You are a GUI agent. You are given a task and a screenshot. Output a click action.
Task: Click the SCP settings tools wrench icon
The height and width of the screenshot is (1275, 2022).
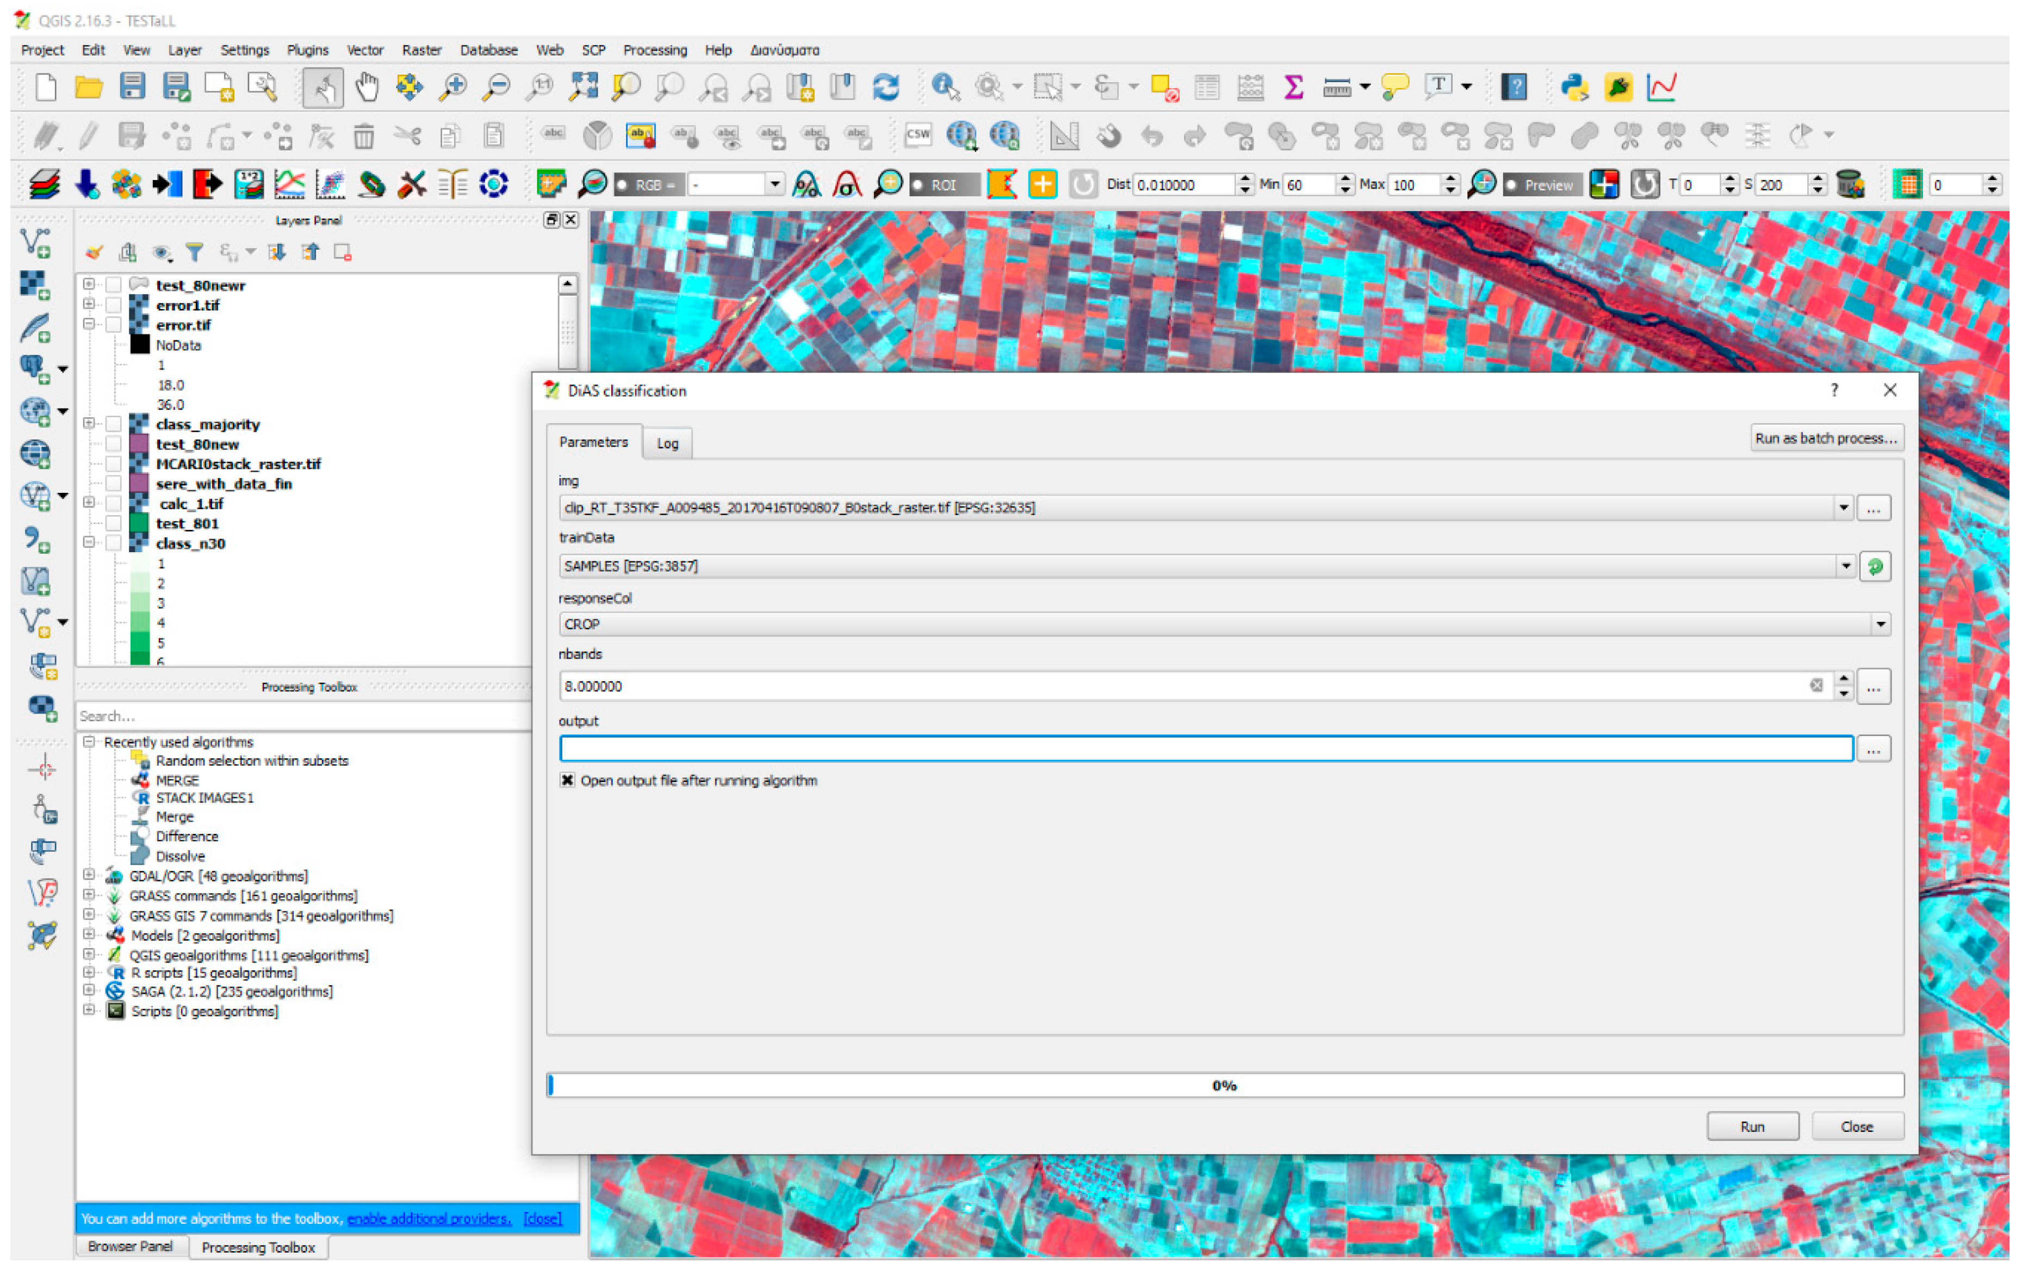click(x=412, y=184)
